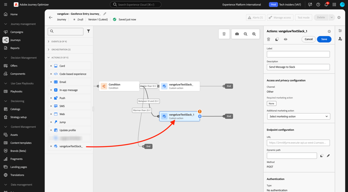The width and height of the screenshot is (348, 192).
Task: Select the Email action in palette
Action: (70, 82)
